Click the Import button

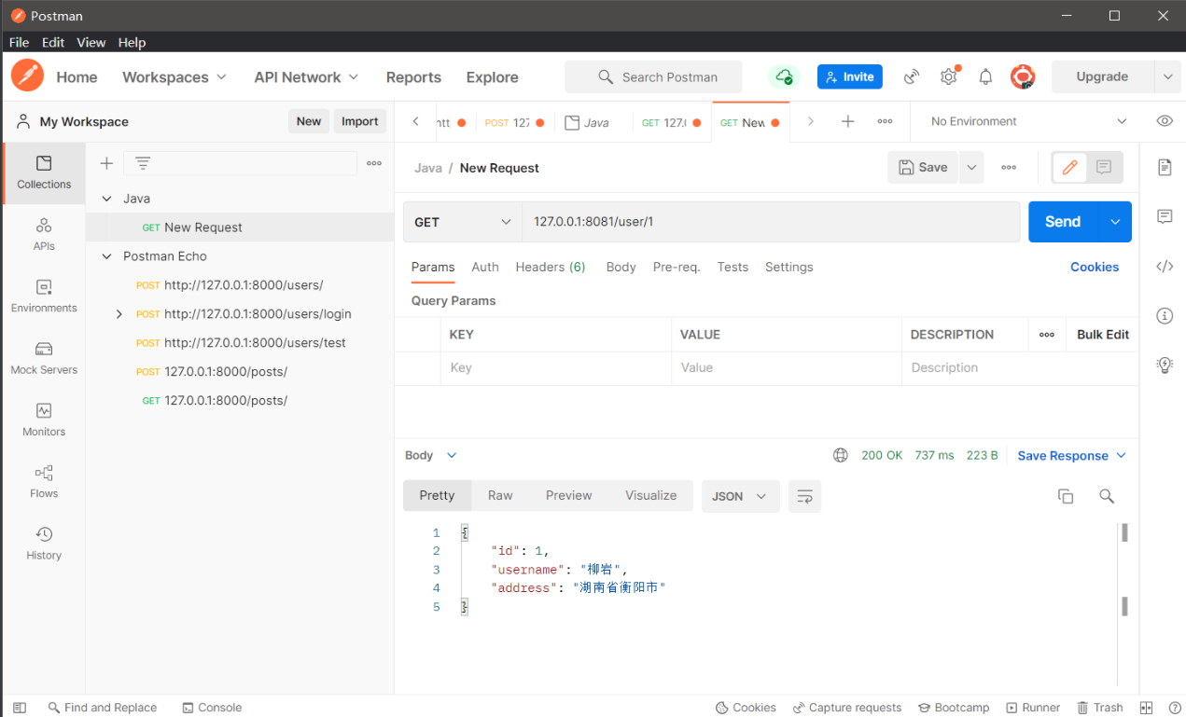[x=359, y=121]
